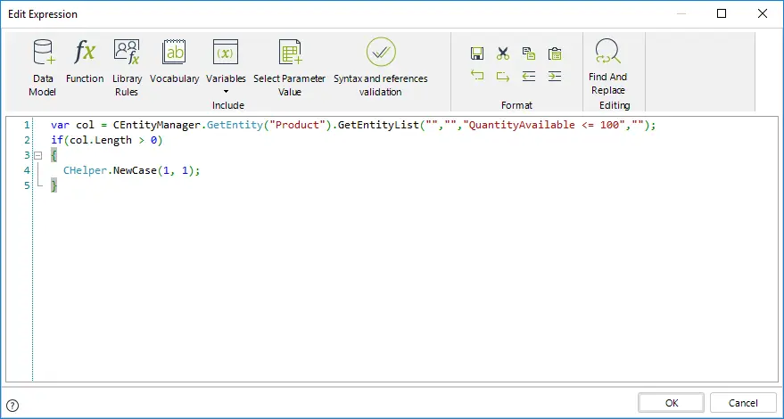Close the Edit Expression dialog
The image size is (784, 419).
[x=763, y=13]
